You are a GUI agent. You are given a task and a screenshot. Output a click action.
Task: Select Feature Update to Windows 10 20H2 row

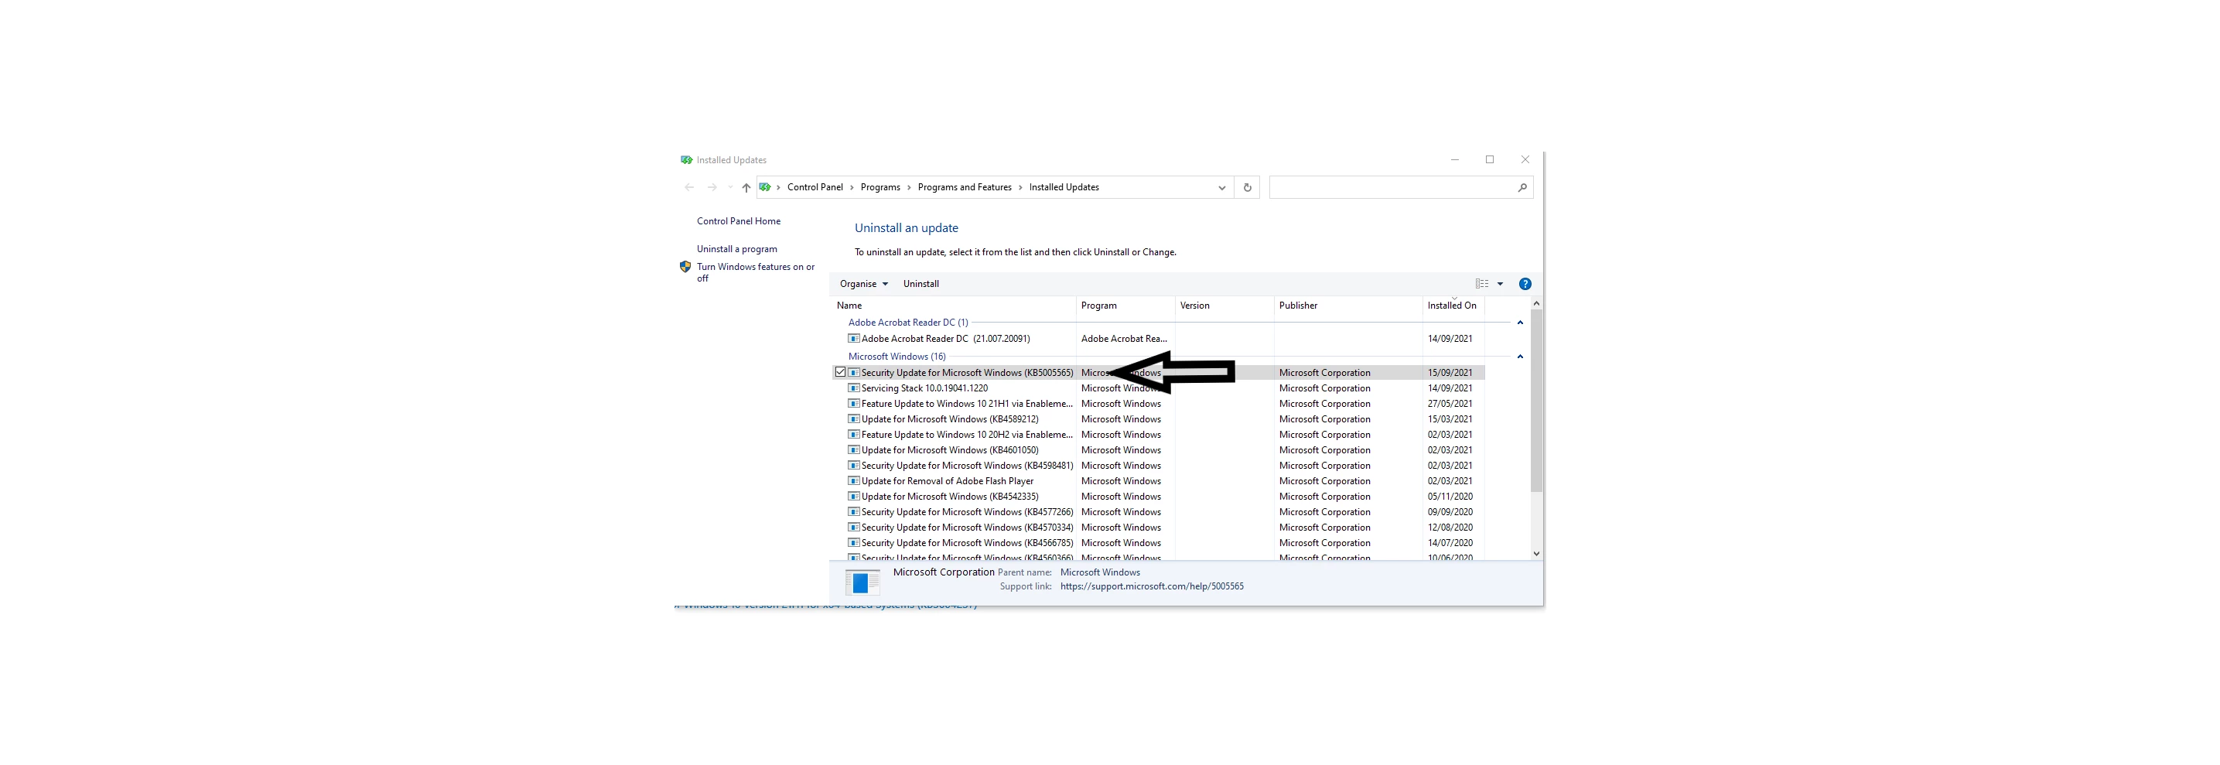(x=1158, y=435)
